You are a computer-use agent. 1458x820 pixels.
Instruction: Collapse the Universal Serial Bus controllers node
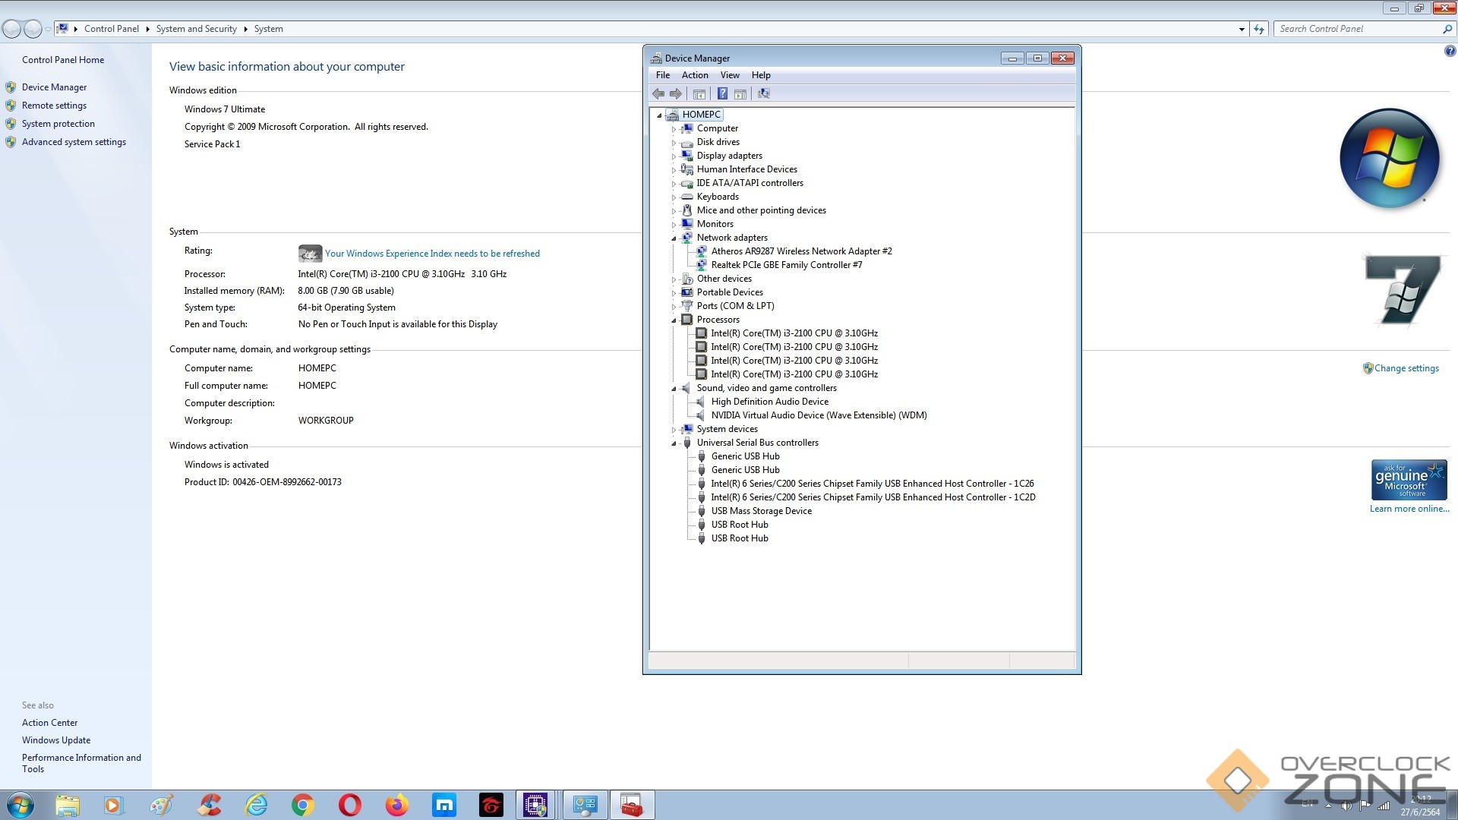coord(674,443)
